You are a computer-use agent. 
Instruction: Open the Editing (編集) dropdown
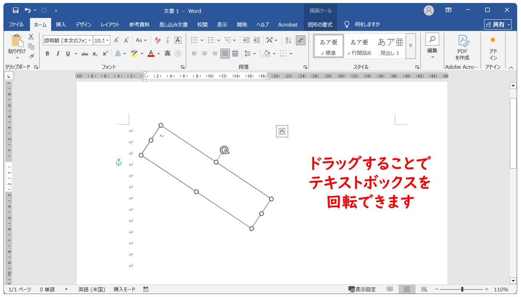(x=432, y=47)
